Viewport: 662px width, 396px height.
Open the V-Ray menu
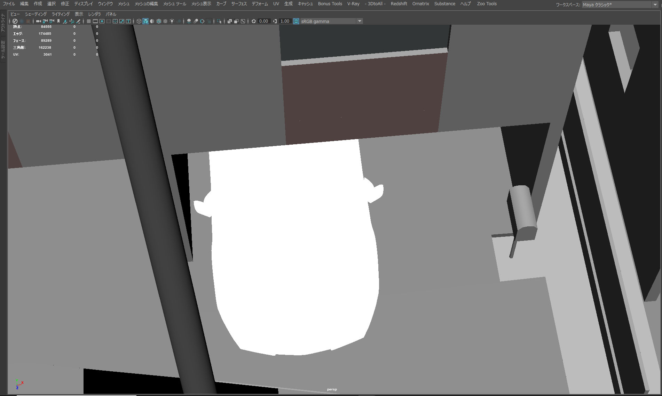pos(353,4)
